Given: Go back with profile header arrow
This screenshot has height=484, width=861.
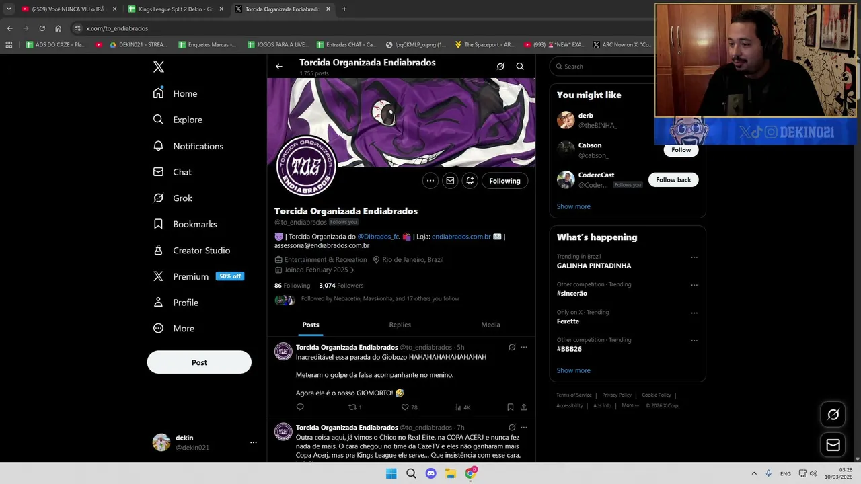Looking at the screenshot, I should 279,67.
